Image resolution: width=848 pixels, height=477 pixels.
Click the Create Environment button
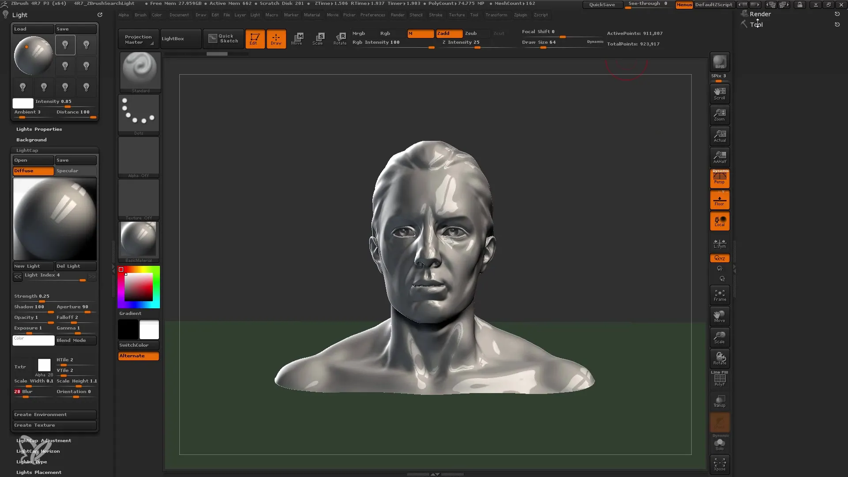pyautogui.click(x=54, y=414)
